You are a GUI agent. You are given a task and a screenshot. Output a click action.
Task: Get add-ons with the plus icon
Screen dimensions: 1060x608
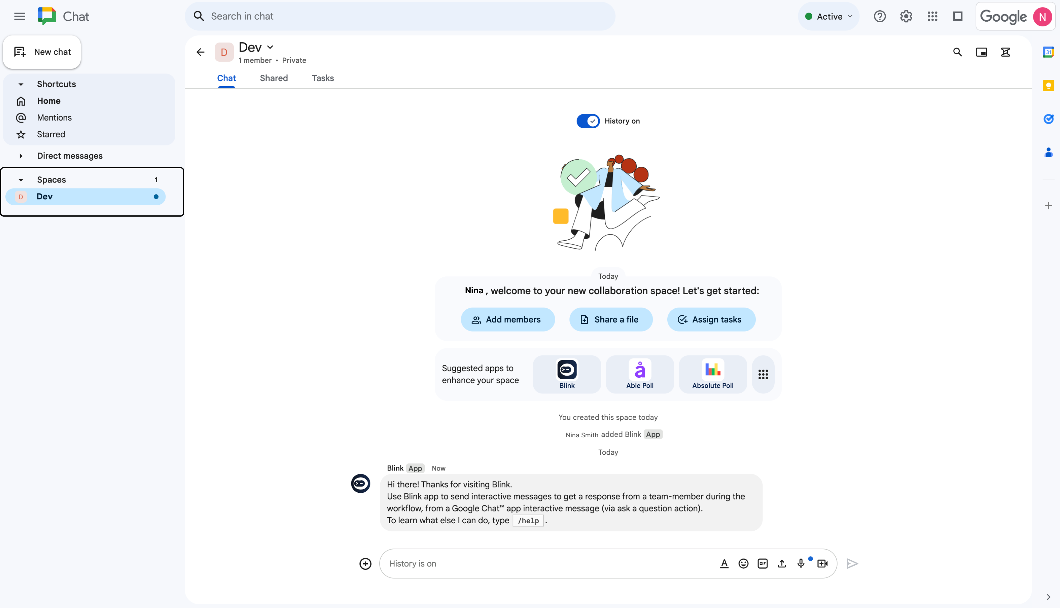[1048, 205]
